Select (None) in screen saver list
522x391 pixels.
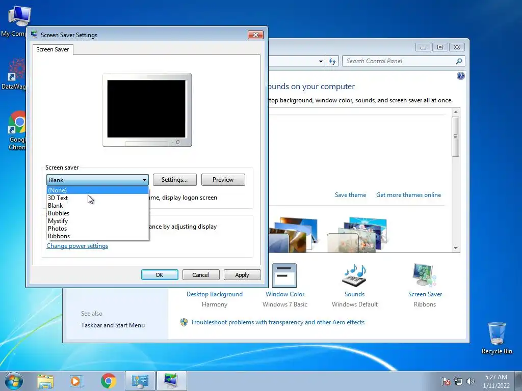click(x=97, y=190)
